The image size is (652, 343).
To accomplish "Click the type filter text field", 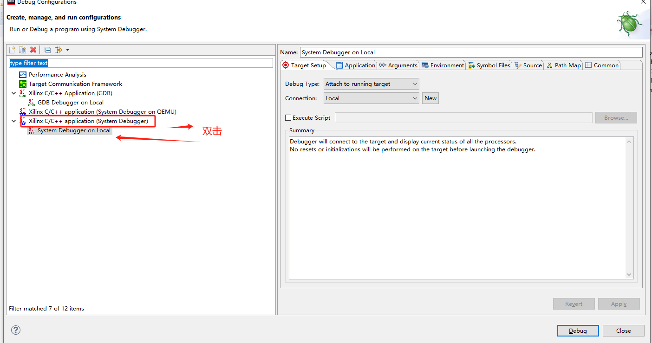I will 141,63.
